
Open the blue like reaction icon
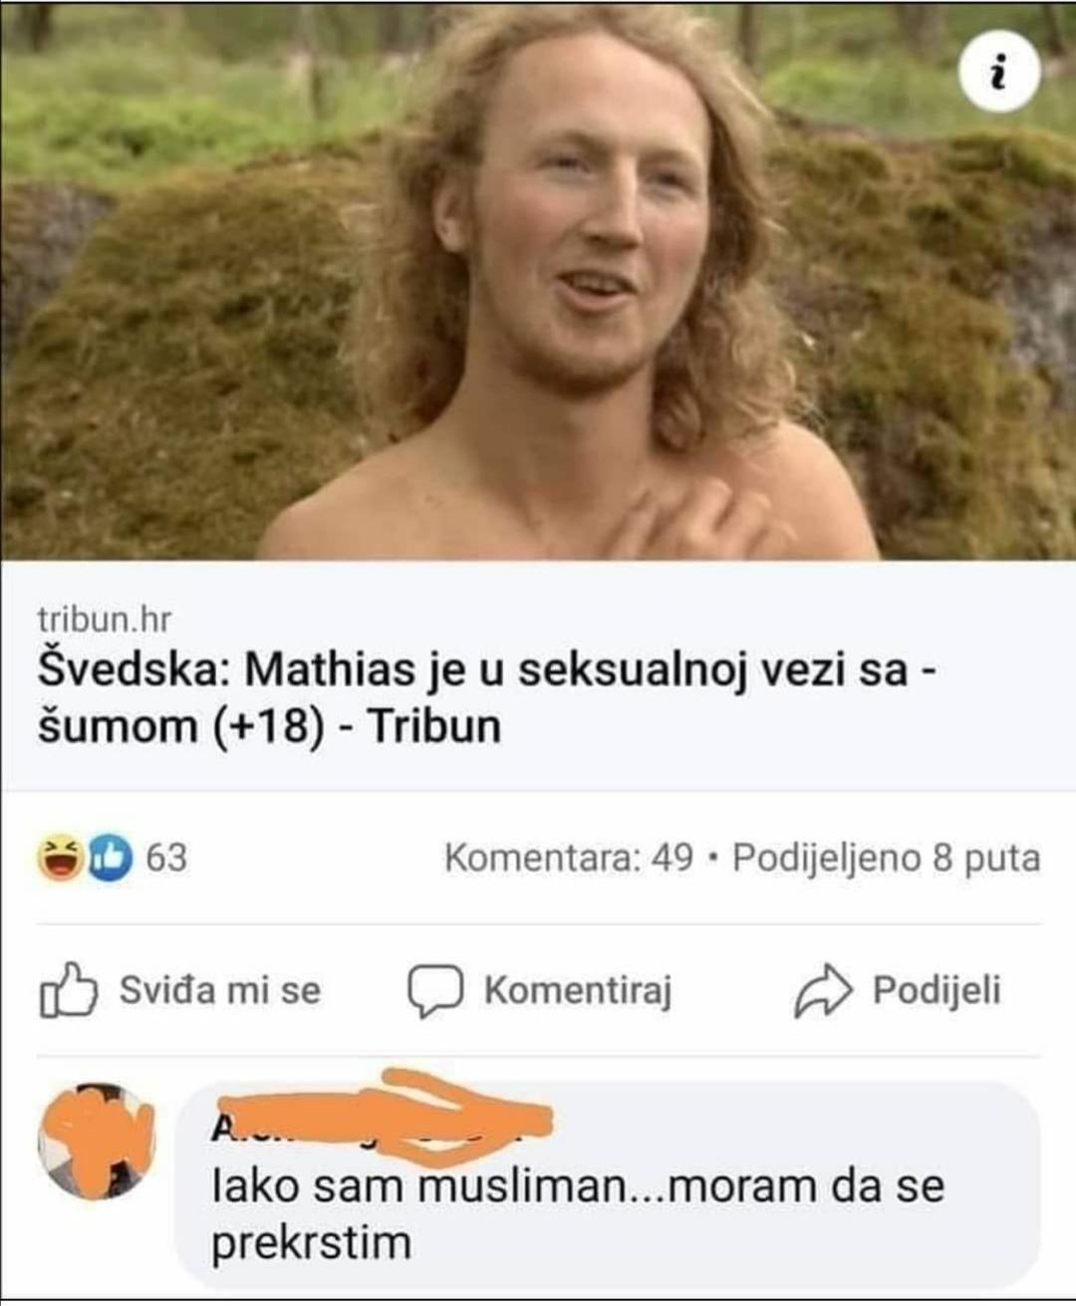pyautogui.click(x=110, y=858)
